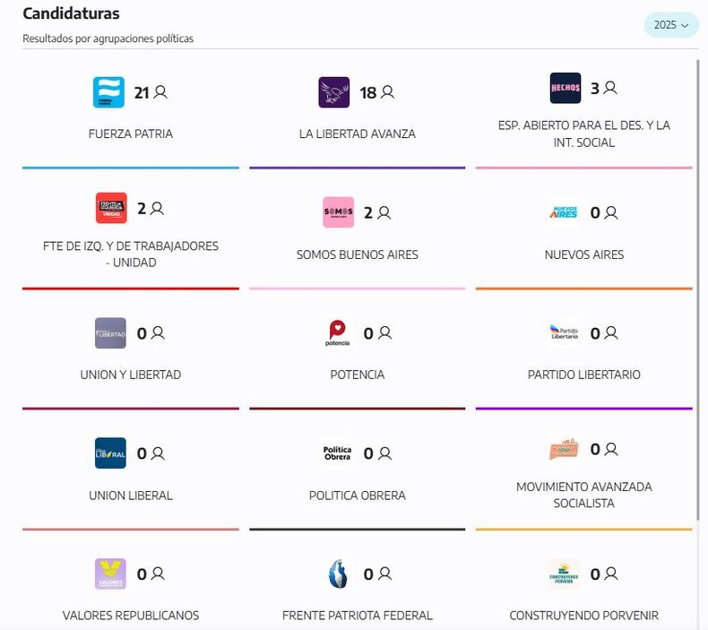
Task: Click the person icon in Union Liberal card
Action: (x=158, y=453)
